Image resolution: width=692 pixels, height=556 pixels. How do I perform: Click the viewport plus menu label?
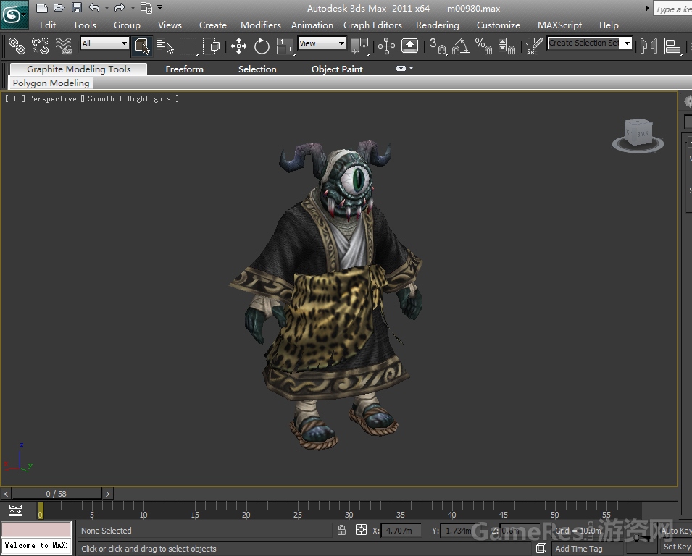click(14, 98)
